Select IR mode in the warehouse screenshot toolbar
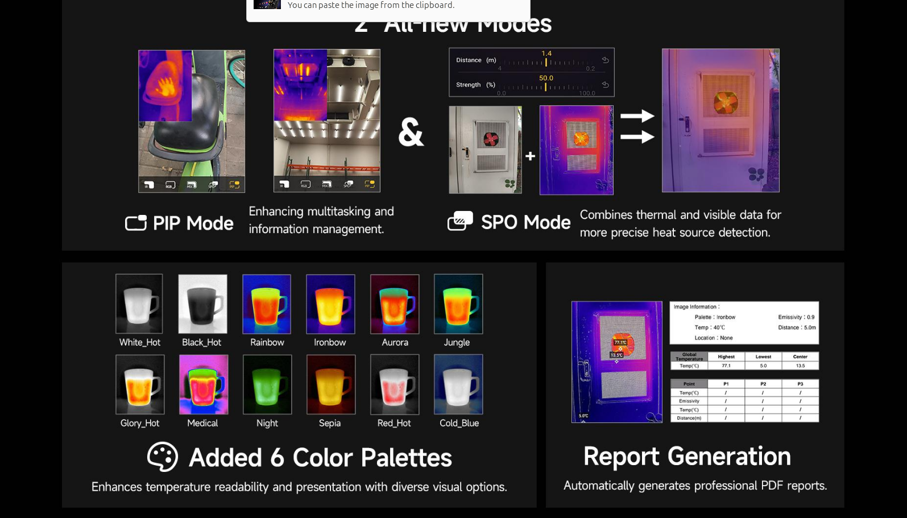 284,184
